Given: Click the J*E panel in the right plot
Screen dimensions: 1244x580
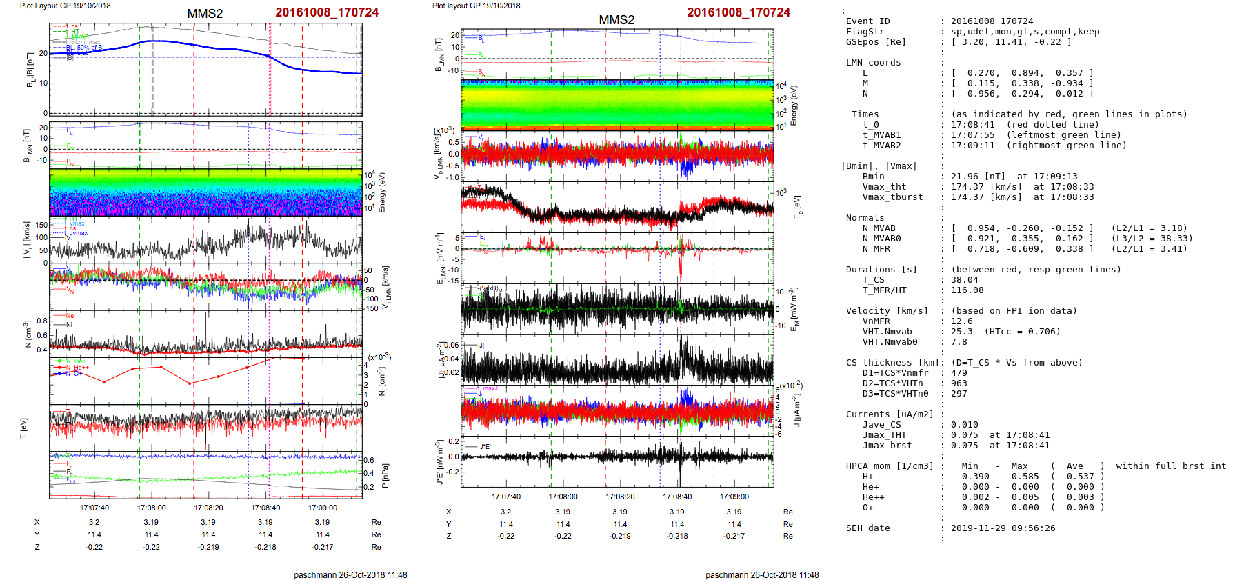Looking at the screenshot, I should point(617,461).
